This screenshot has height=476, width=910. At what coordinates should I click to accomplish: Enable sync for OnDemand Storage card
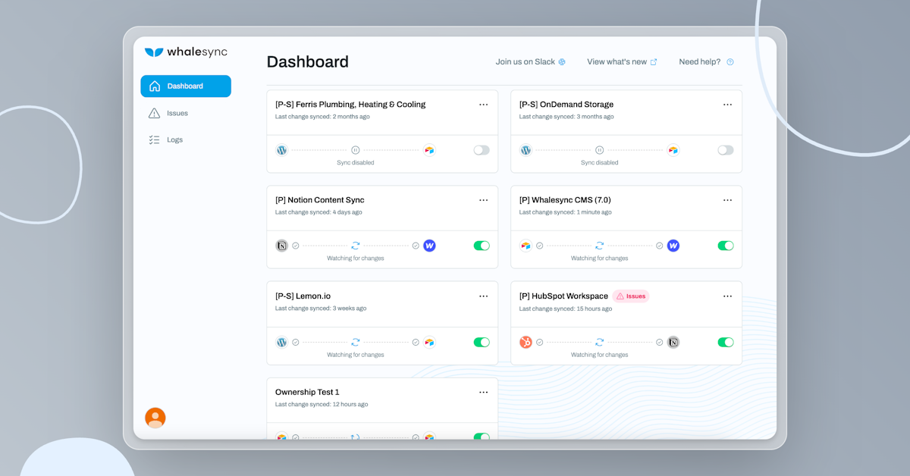tap(726, 150)
